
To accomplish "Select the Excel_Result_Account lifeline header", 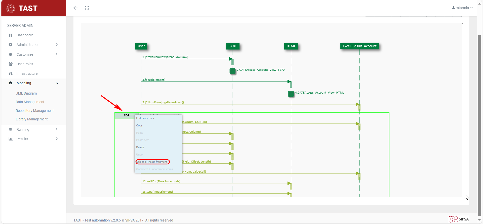I will click(x=359, y=46).
